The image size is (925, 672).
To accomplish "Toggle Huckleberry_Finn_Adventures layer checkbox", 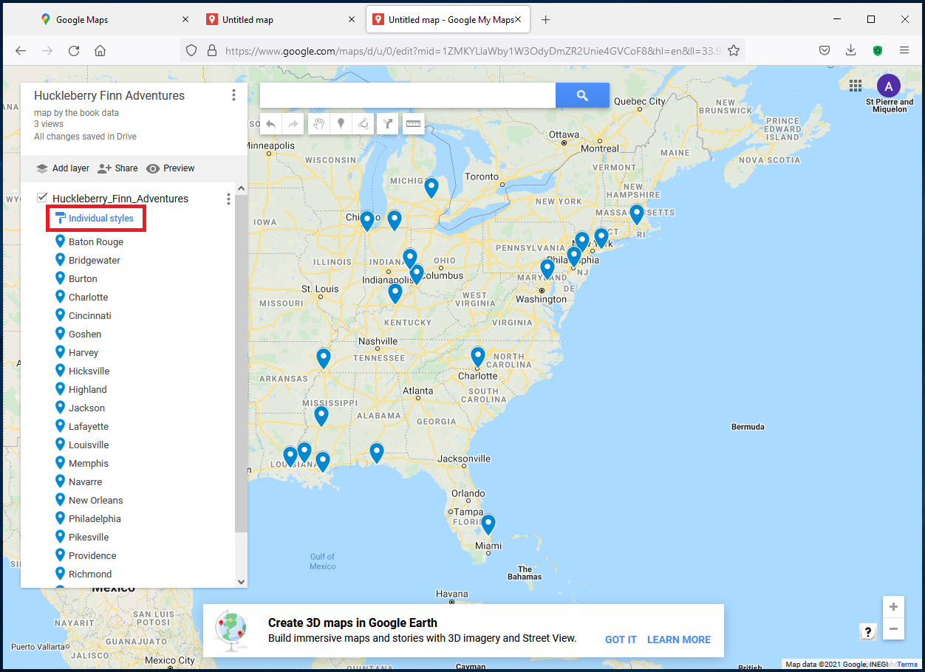I will [x=42, y=197].
